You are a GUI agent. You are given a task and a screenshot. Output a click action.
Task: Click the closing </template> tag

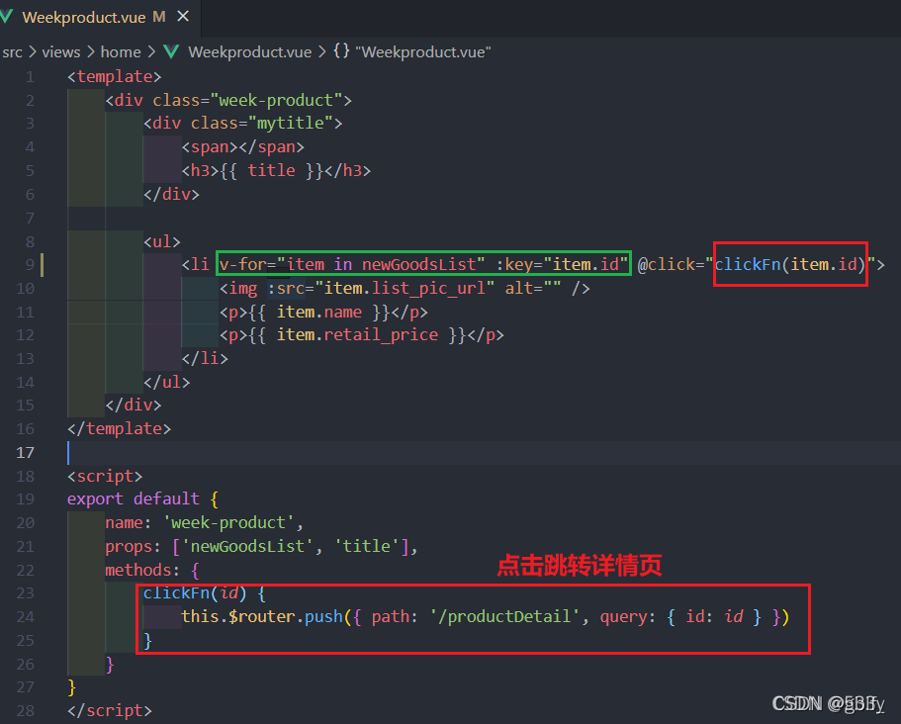pos(119,429)
